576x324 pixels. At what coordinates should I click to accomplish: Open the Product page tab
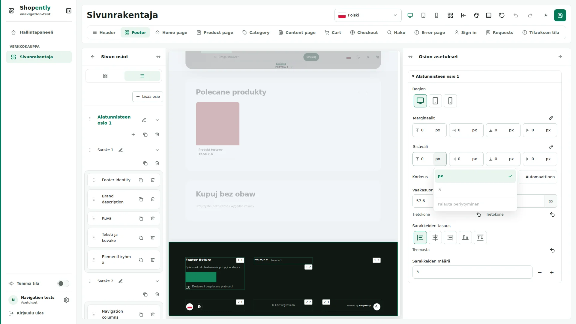[x=215, y=32]
